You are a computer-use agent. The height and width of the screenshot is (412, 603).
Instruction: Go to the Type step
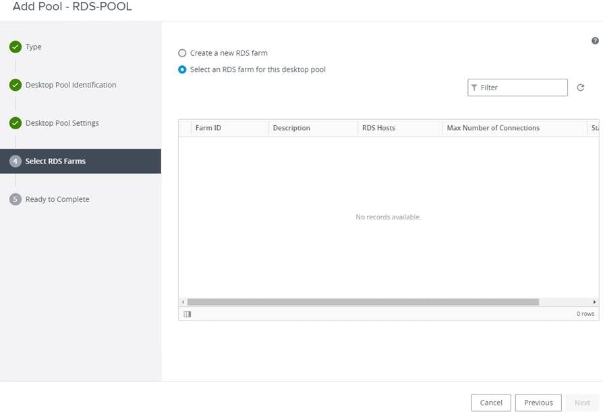pos(34,47)
